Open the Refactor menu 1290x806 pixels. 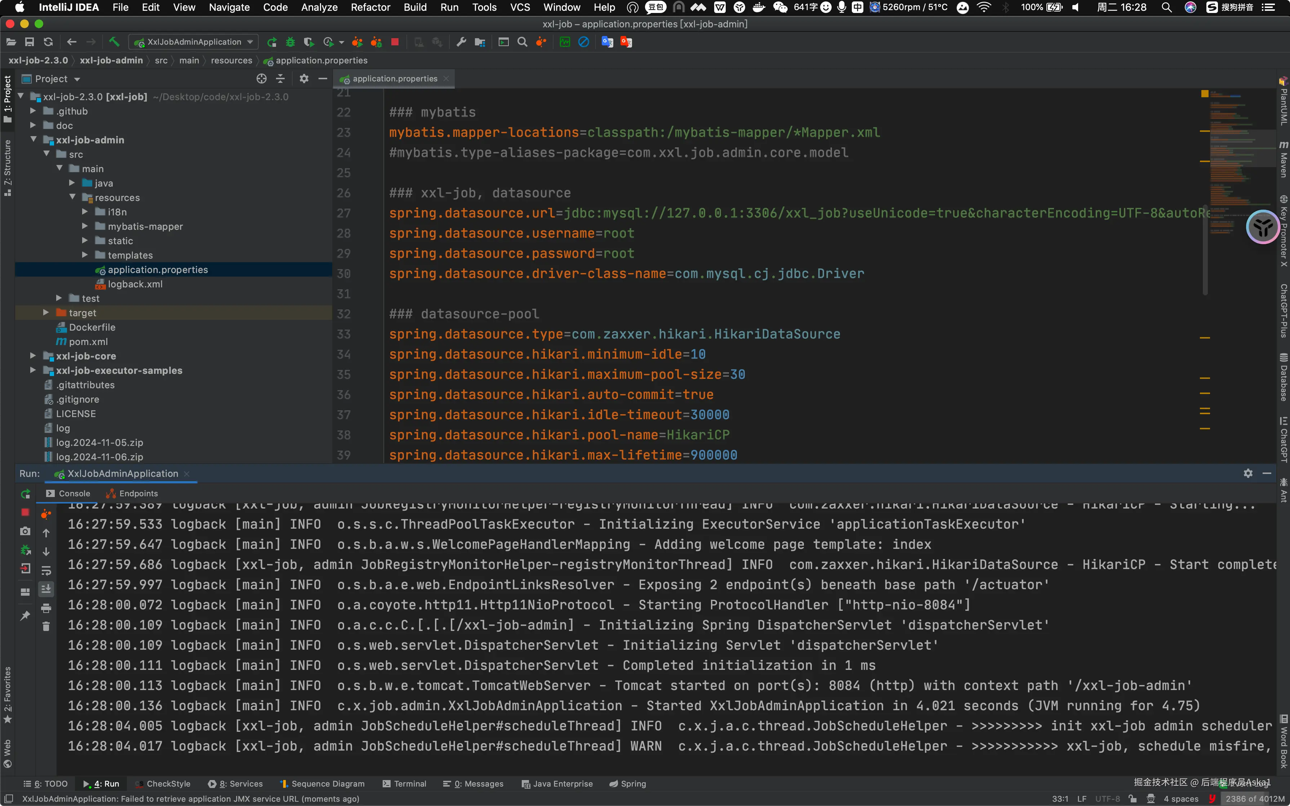371,8
